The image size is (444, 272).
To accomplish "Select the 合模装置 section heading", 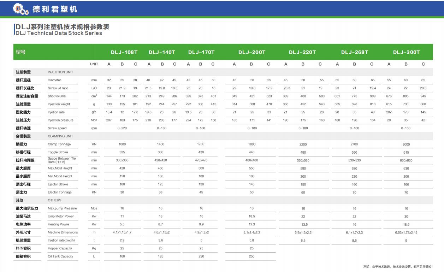I will click(x=23, y=136).
